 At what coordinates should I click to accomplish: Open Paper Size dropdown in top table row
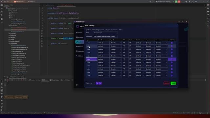pos(115,43)
